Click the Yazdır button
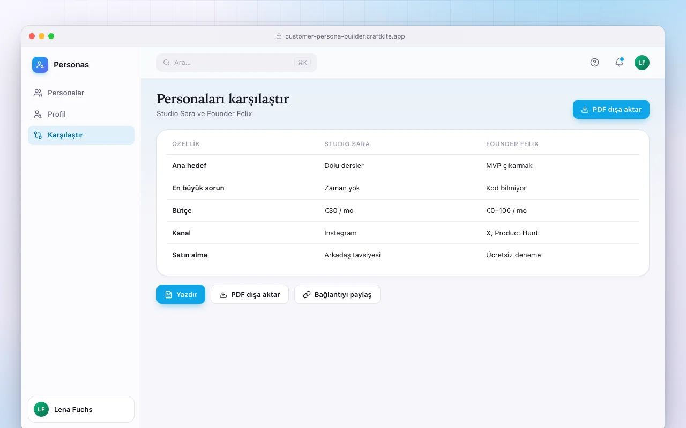 click(x=181, y=294)
